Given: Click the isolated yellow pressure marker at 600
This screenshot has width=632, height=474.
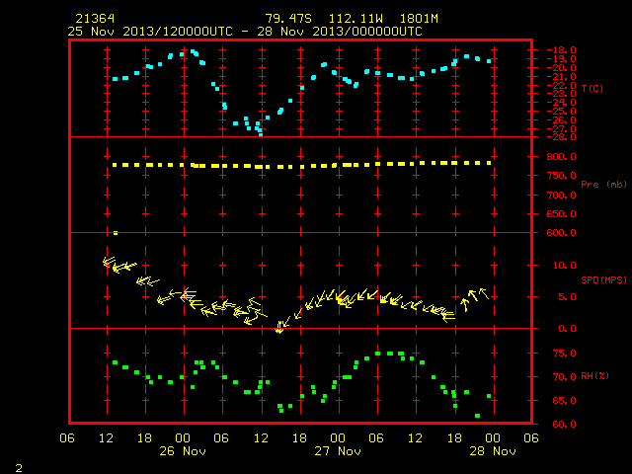Looking at the screenshot, I should [x=116, y=233].
